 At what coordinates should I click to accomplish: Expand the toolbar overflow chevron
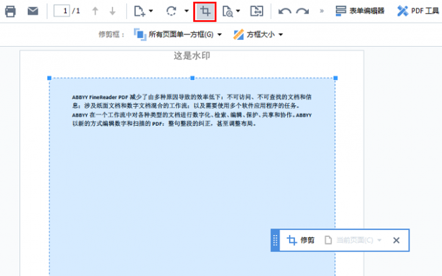(x=322, y=11)
